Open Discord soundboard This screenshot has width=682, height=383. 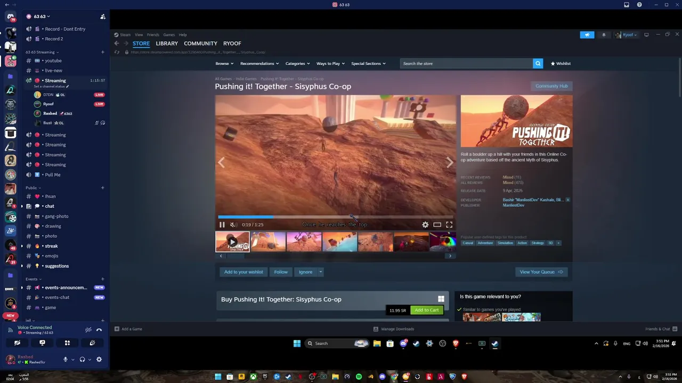[x=92, y=343]
